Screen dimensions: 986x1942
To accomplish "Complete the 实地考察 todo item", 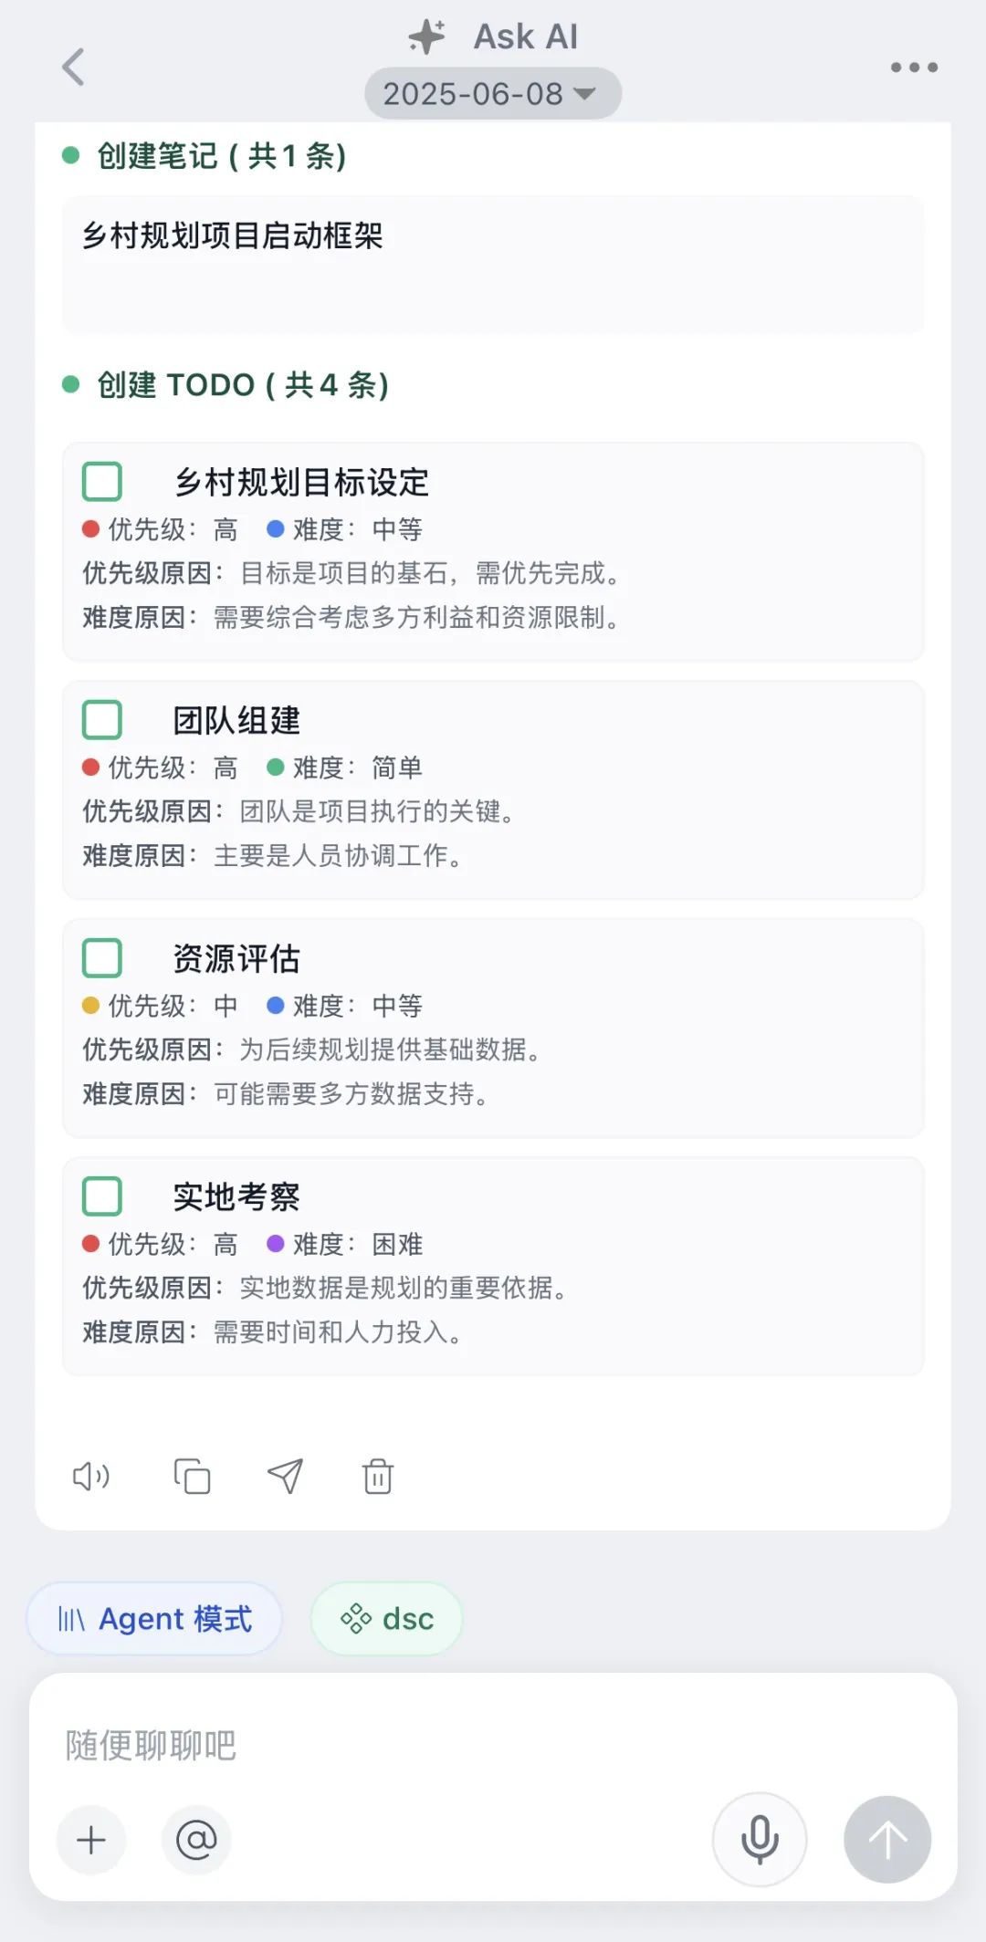I will 102,1196.
